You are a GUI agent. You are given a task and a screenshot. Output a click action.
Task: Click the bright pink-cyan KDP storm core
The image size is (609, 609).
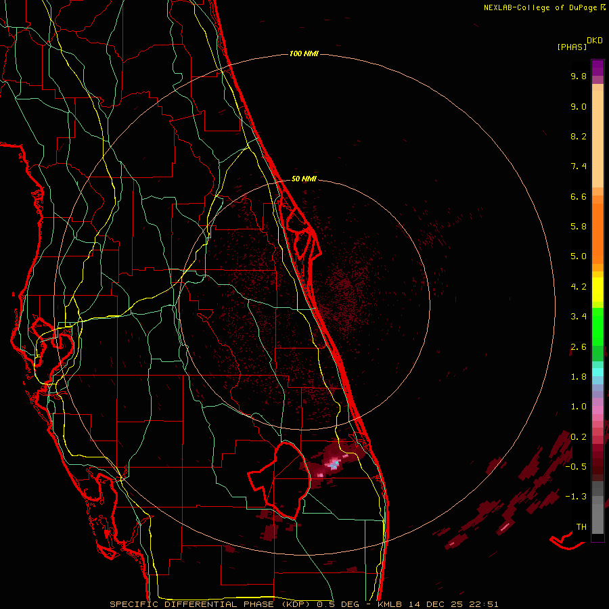[x=334, y=464]
